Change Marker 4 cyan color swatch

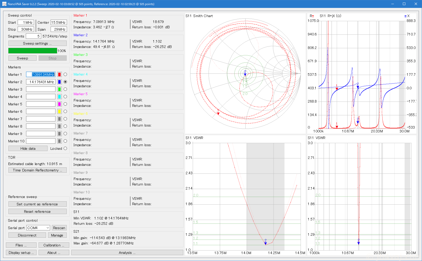[59, 97]
